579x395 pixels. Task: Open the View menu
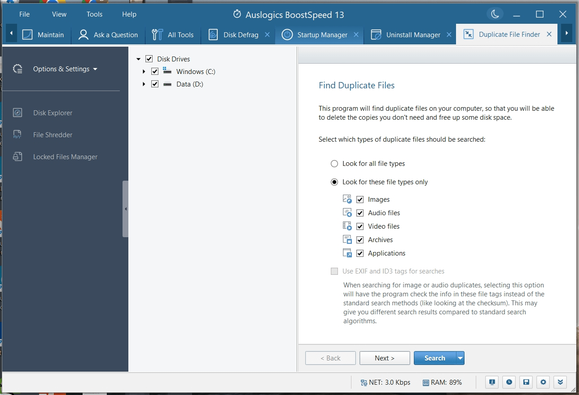(59, 14)
